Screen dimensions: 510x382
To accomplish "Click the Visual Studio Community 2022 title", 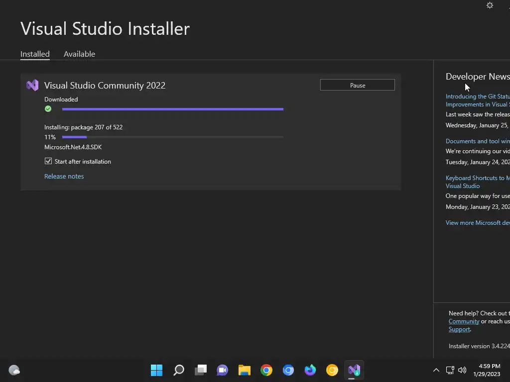I will click(105, 85).
